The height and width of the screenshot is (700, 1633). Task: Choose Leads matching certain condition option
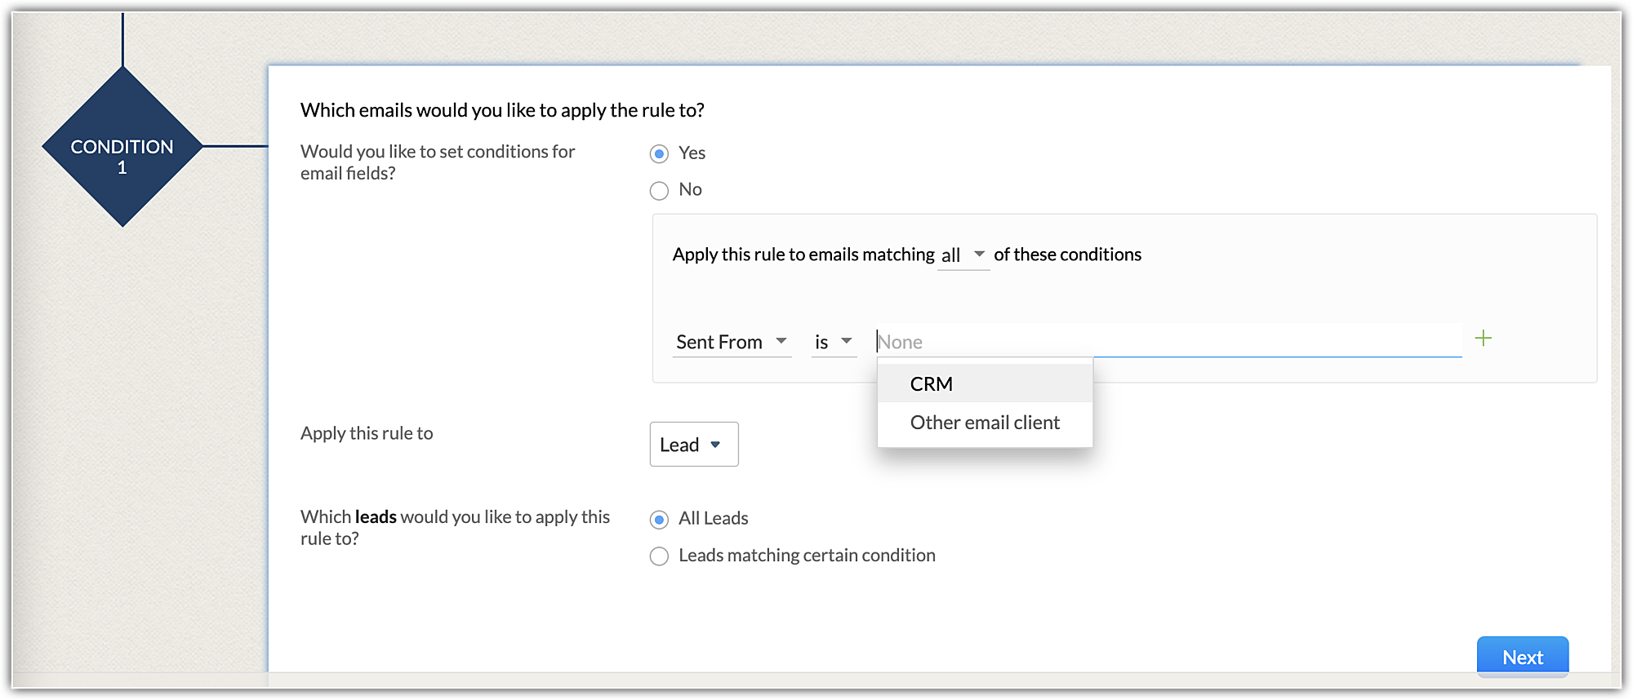[659, 556]
